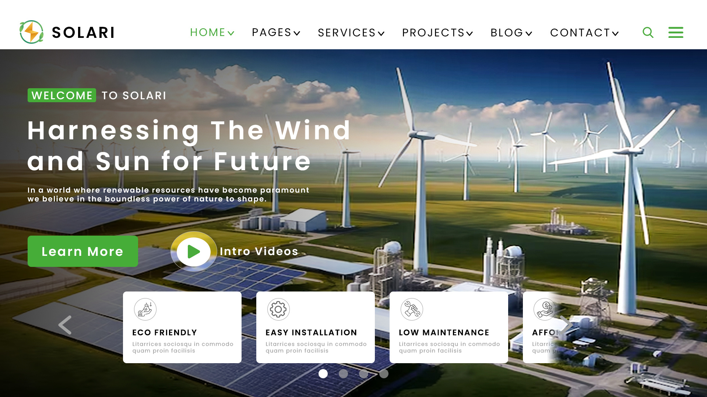Go to previous slide with left arrow
Viewport: 707px width, 397px height.
click(65, 325)
